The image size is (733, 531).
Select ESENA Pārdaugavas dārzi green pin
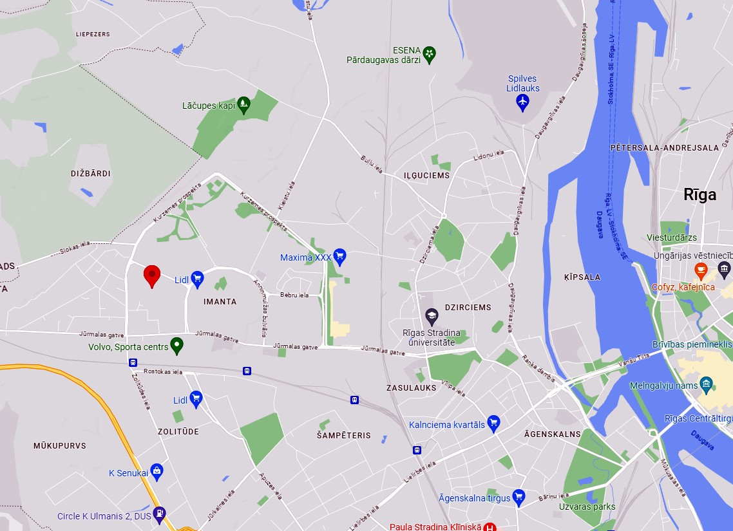[429, 55]
